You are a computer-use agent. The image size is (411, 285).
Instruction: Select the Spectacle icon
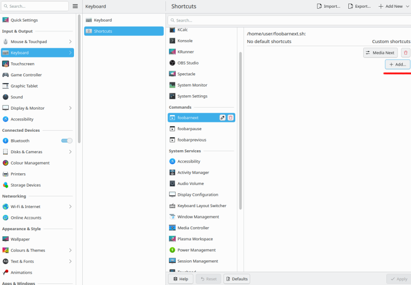[x=172, y=74]
